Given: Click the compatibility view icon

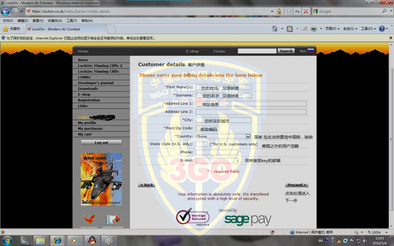Looking at the screenshot, I should click(x=289, y=11).
